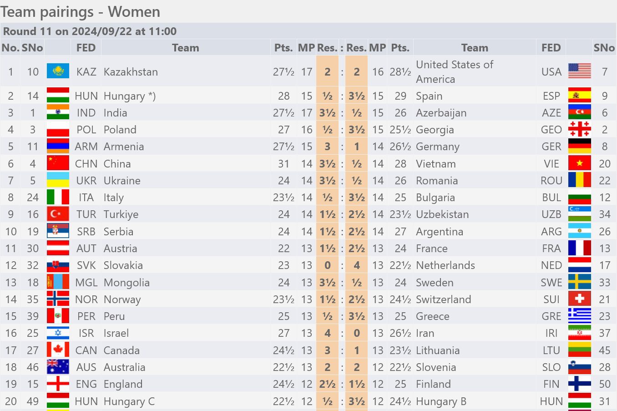Viewport: 617px width, 411px height.
Task: Click the India flag icon
Action: 58,112
